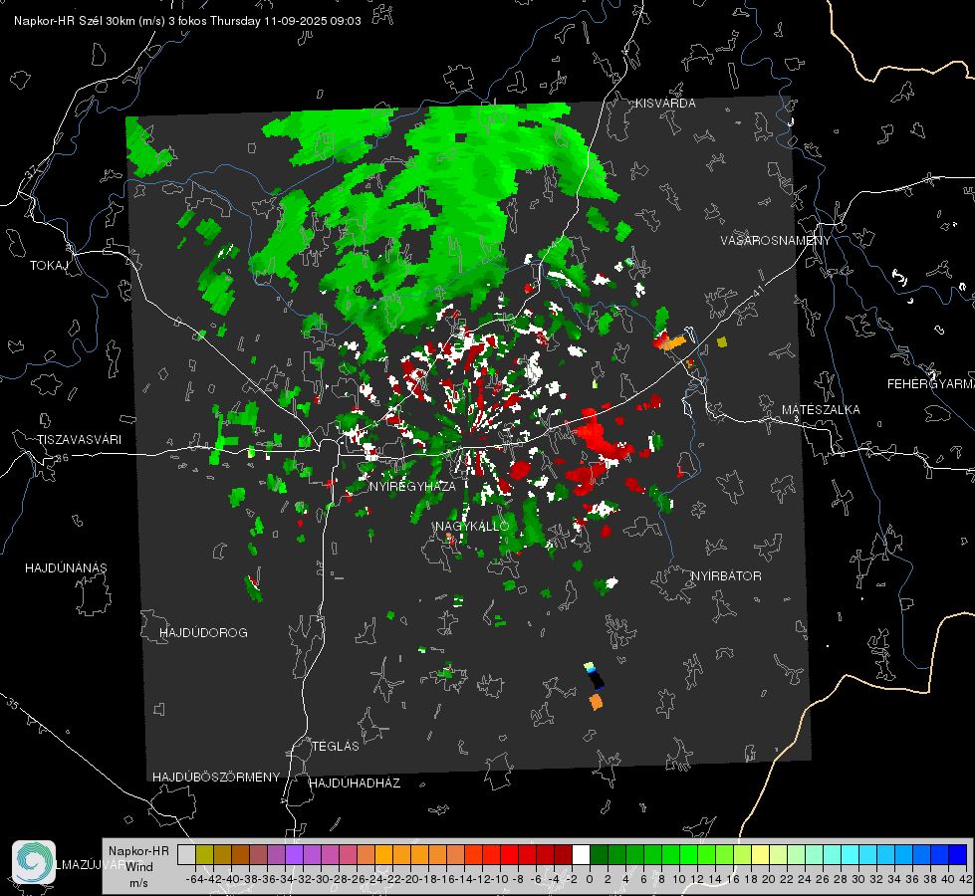
Task: Click the TÉGLÁS town label
Action: [x=336, y=747]
